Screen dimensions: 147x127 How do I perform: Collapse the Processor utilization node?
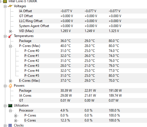click(10, 111)
